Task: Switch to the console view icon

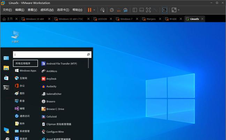Action: [165, 10]
